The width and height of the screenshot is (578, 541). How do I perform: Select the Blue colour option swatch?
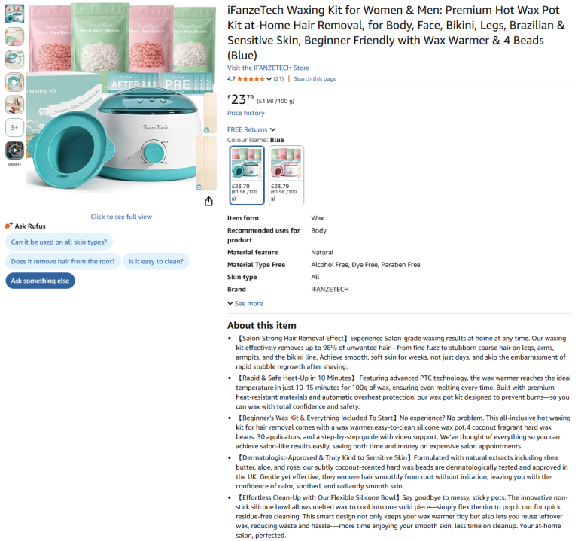[247, 175]
